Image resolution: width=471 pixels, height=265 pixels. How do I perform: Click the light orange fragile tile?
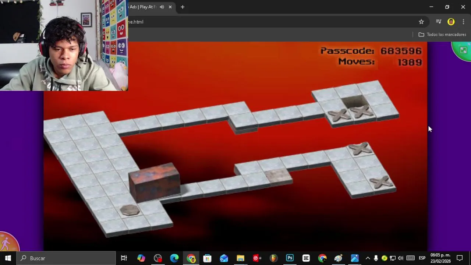click(279, 176)
